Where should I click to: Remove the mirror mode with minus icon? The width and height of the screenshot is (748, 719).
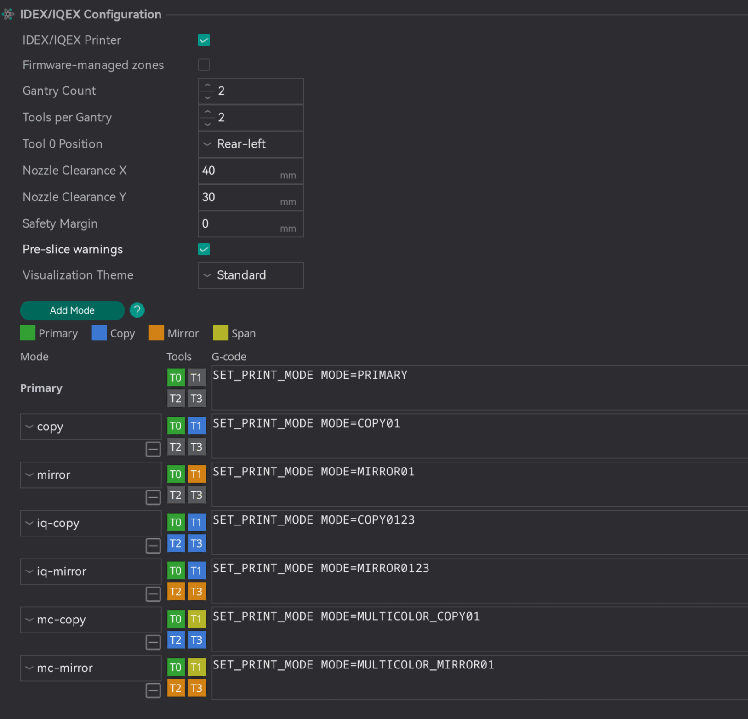click(x=153, y=497)
